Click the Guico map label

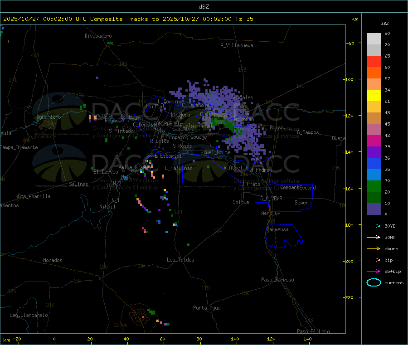pos(277,127)
